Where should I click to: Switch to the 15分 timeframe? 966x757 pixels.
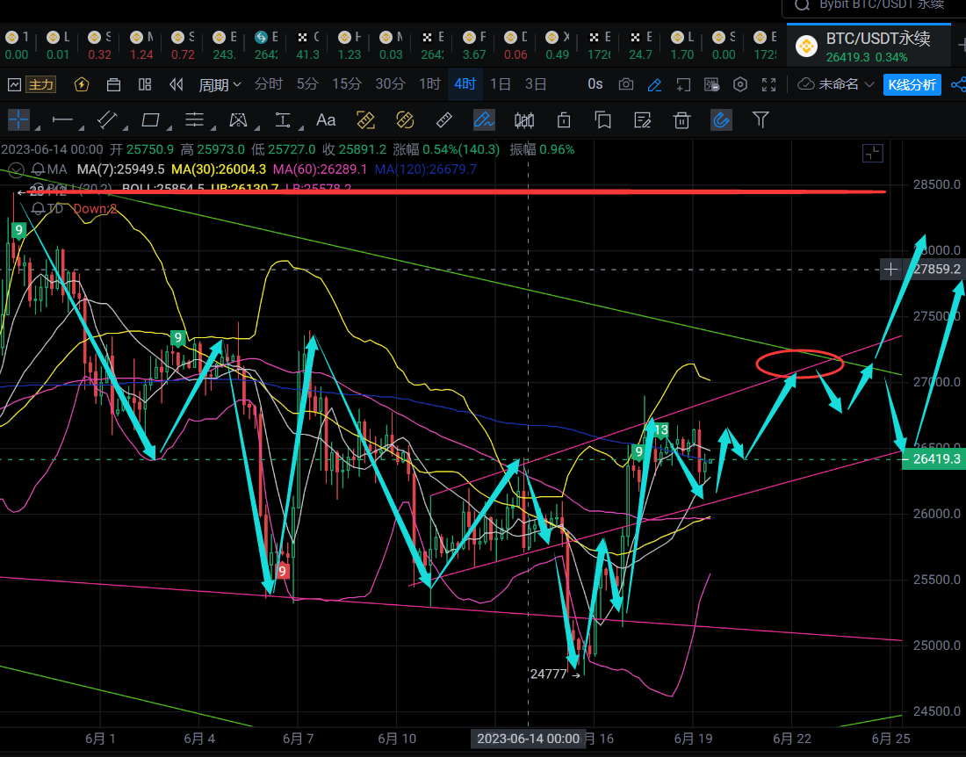click(346, 84)
